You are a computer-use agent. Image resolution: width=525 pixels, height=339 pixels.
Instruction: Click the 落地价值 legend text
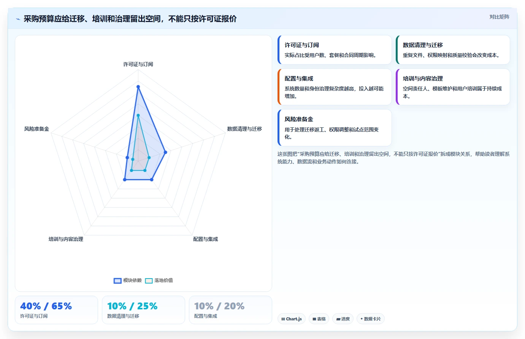pos(163,280)
